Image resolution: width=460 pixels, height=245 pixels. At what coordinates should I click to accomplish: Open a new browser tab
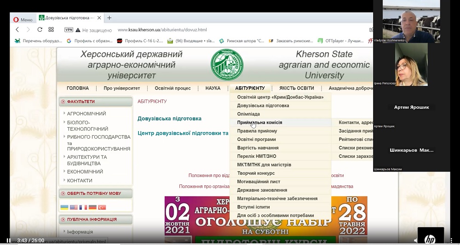click(x=109, y=18)
